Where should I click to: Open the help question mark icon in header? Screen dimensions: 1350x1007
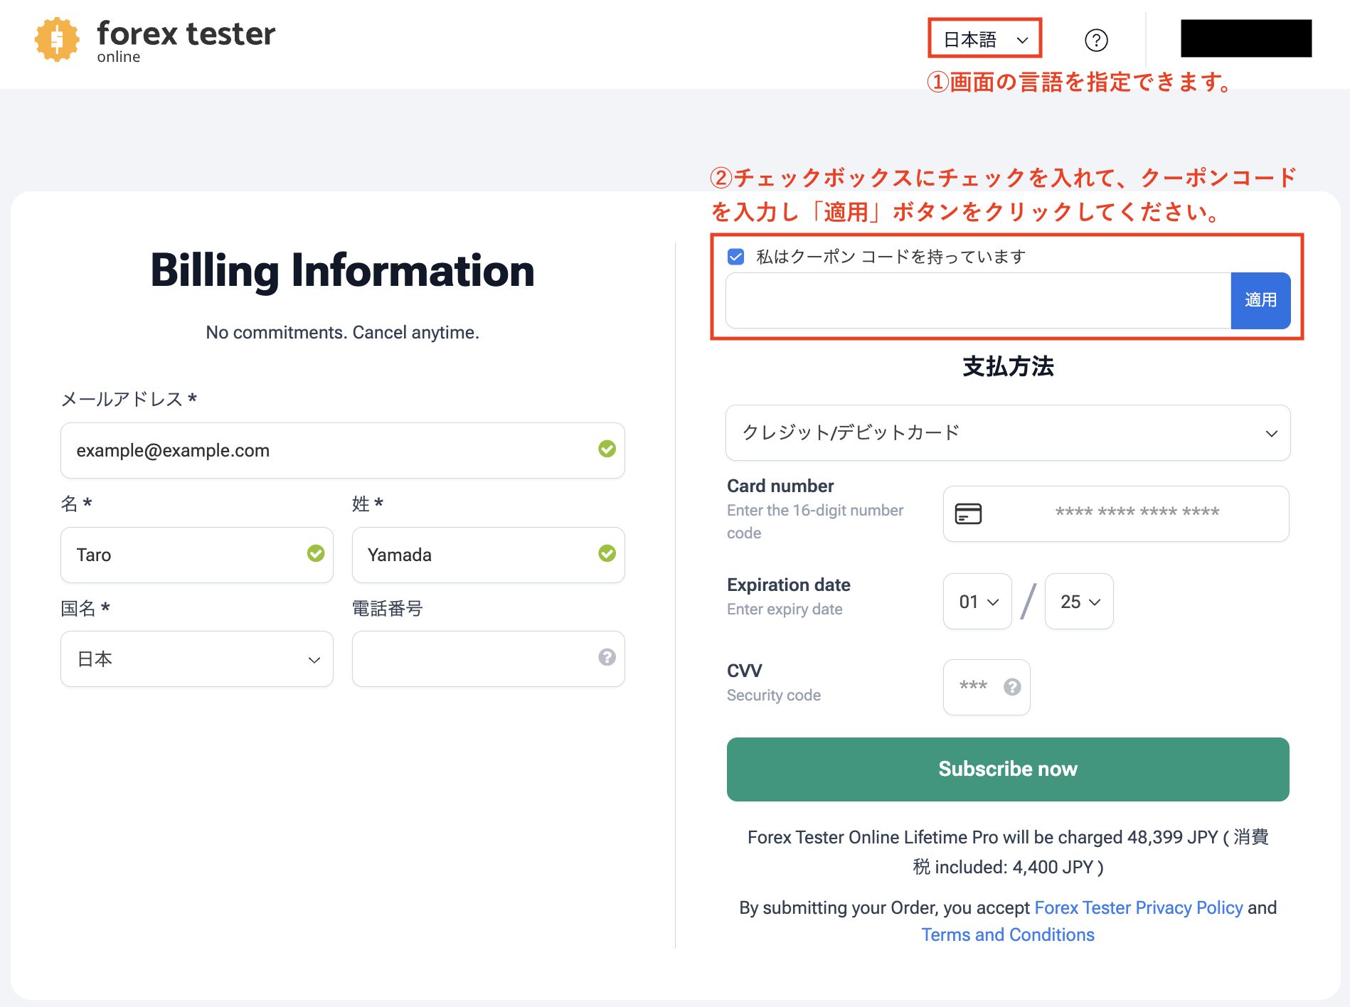(x=1096, y=40)
